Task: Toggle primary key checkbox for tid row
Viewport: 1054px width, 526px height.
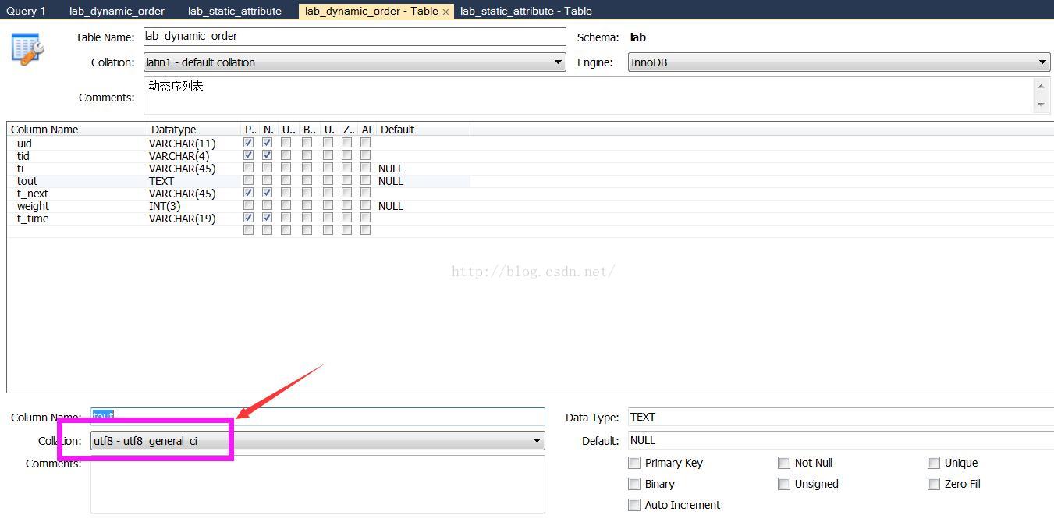Action: click(248, 155)
